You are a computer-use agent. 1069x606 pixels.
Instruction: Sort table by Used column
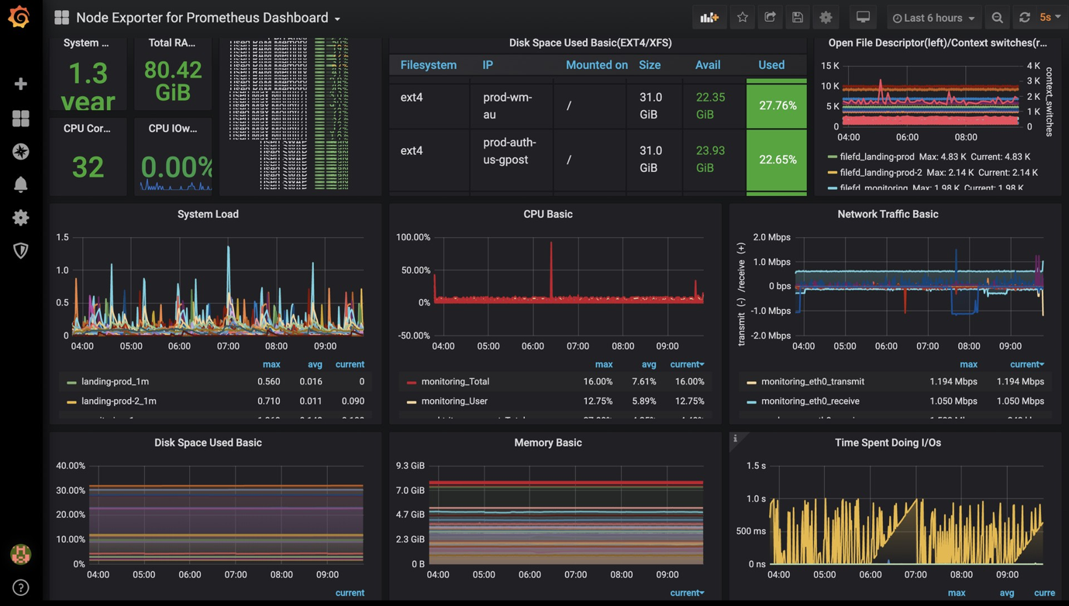pos(771,65)
